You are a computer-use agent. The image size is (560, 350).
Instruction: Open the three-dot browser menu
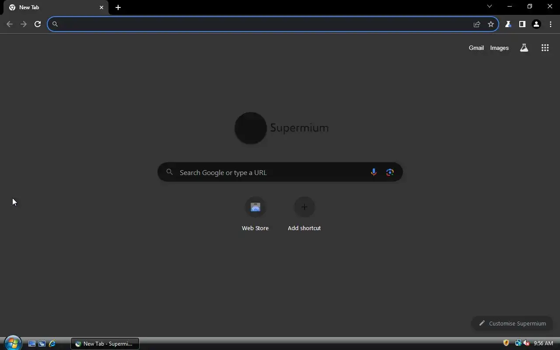click(550, 24)
